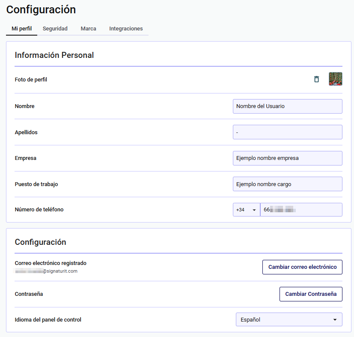This screenshot has width=354, height=337.
Task: Open the Marca tab
Action: 88,29
